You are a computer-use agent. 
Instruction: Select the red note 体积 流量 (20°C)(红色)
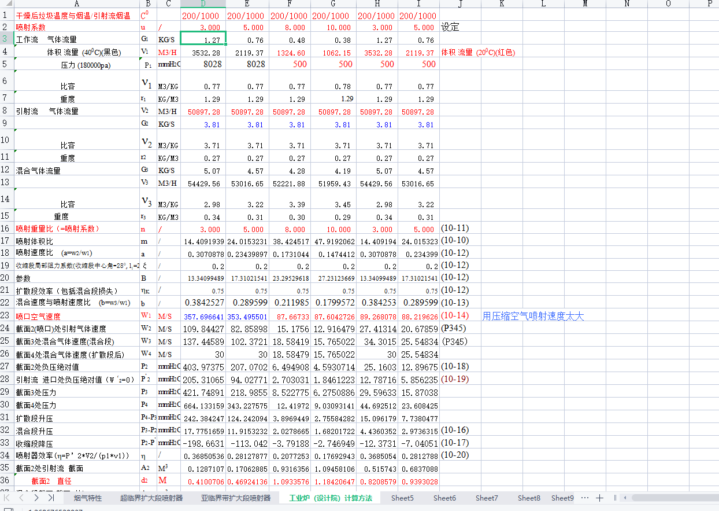(478, 52)
